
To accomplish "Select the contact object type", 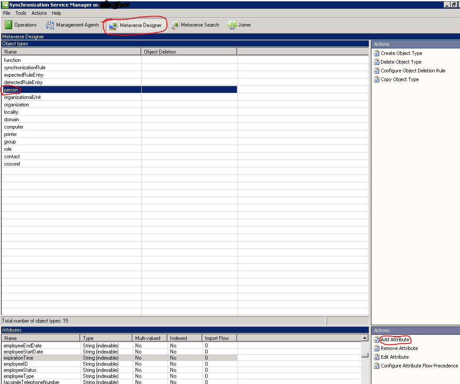I will (119, 156).
